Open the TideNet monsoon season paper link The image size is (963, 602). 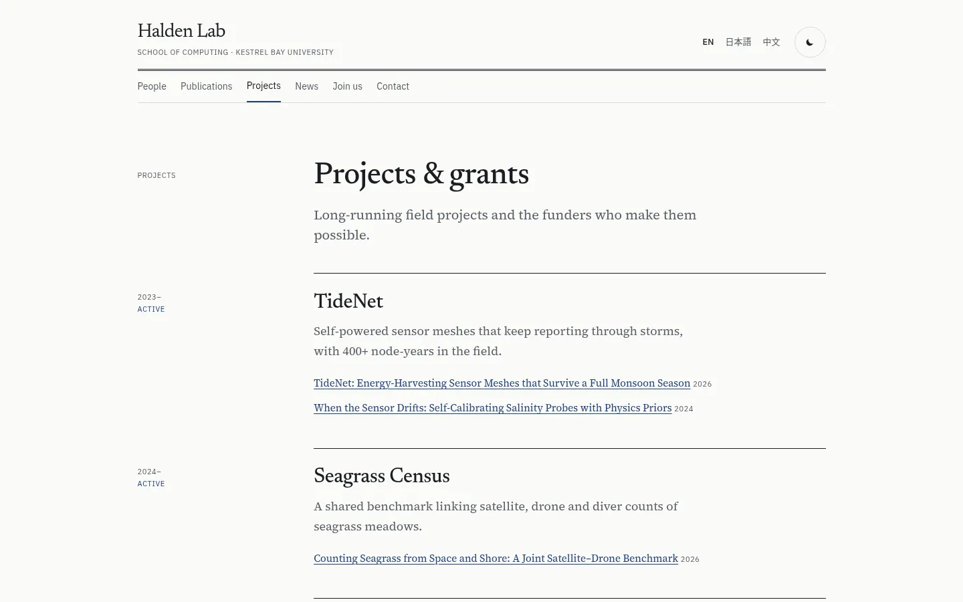click(502, 383)
